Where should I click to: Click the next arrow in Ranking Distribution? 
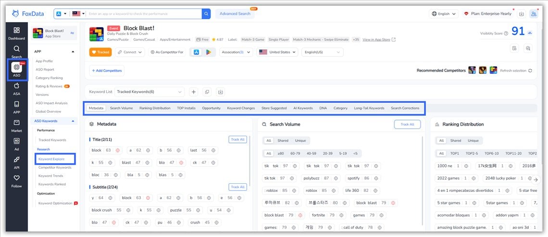pos(536,180)
